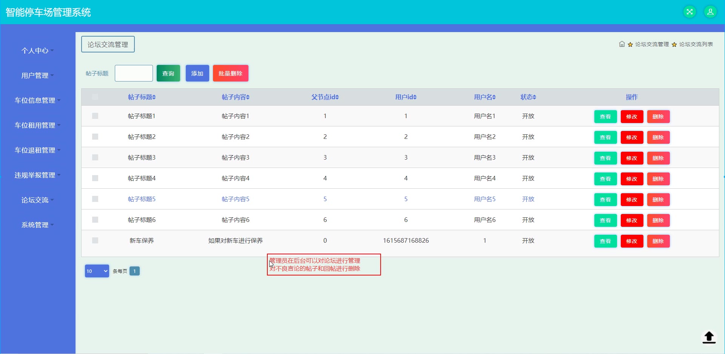Screen dimensions: 725x354
Task: Click the back-to-top arrow icon
Action: (709, 337)
